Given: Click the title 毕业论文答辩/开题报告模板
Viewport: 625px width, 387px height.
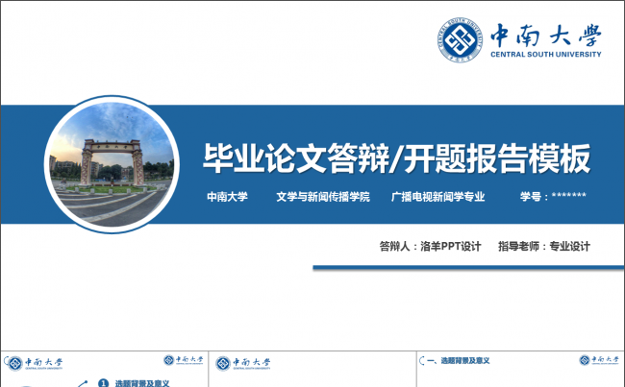Looking at the screenshot, I should point(396,158).
